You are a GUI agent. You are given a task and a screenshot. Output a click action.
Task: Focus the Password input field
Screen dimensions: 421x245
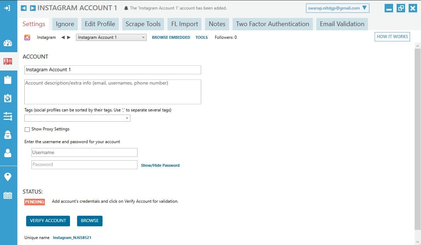coord(84,165)
